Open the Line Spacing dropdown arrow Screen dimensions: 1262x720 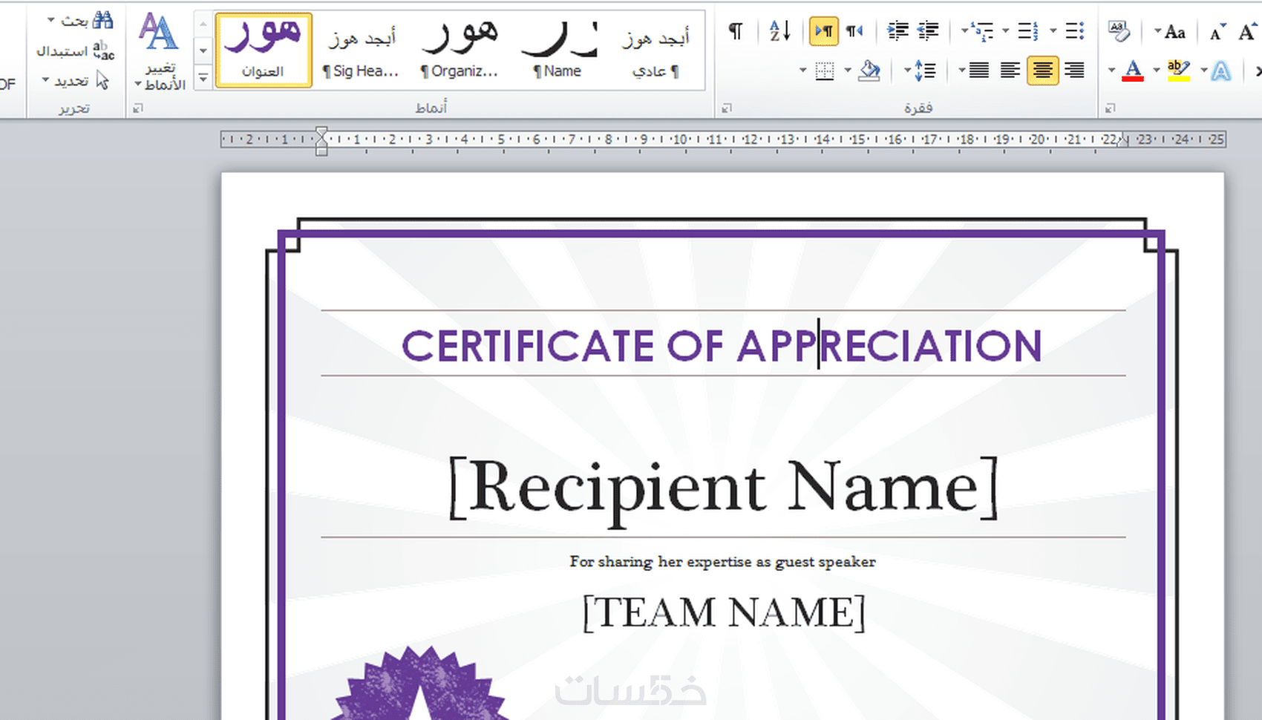pos(907,71)
